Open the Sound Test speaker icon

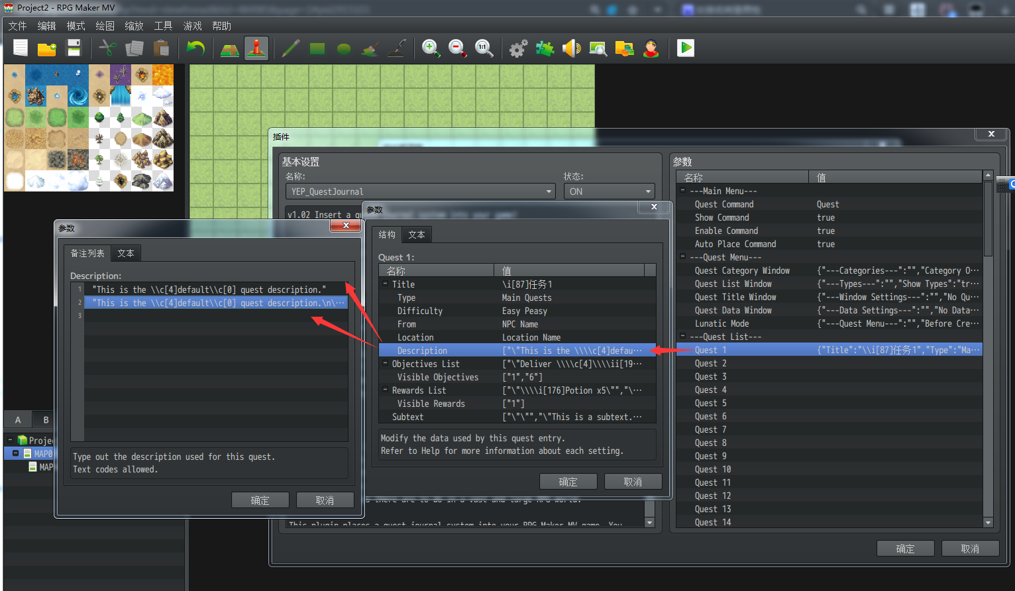[x=572, y=48]
